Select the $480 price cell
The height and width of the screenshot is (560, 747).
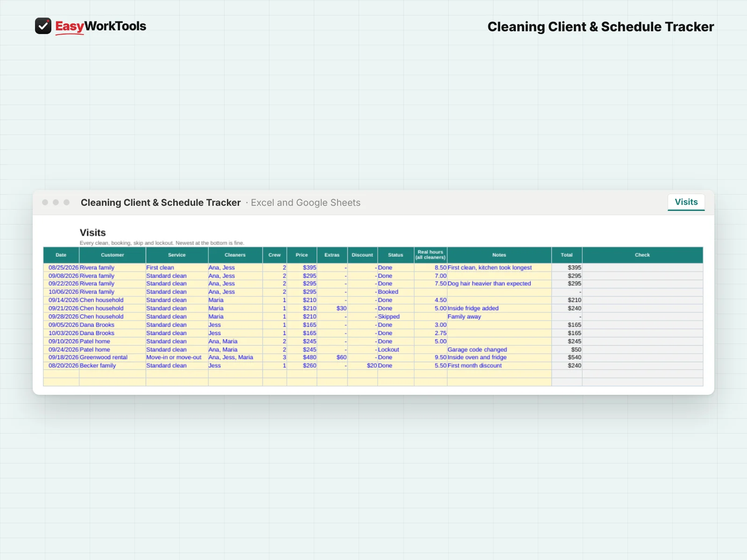[302, 357]
